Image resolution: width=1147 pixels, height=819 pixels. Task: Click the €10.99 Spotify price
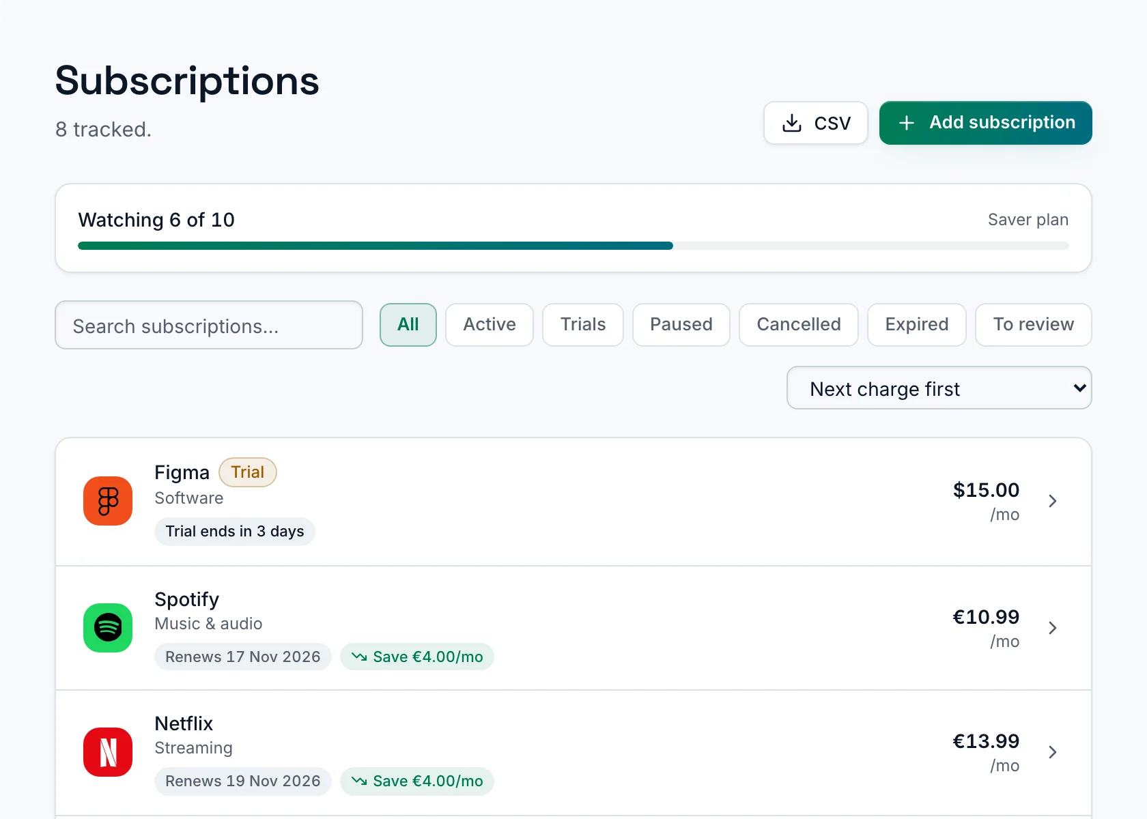(986, 617)
